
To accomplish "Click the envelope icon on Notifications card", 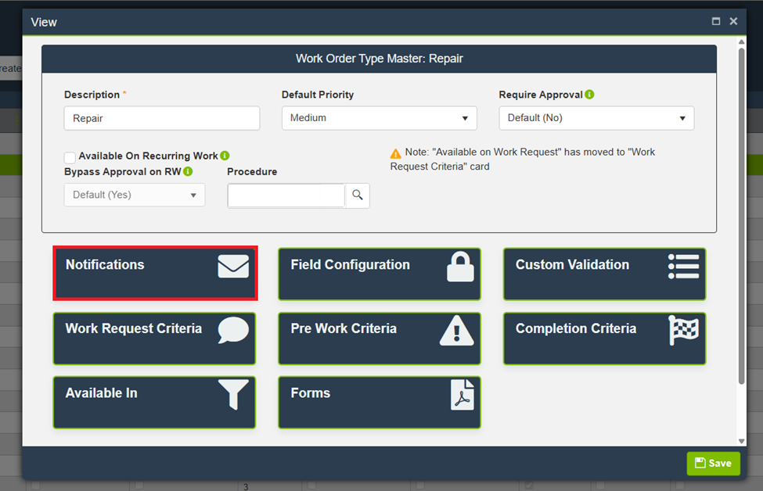I will pyautogui.click(x=233, y=267).
